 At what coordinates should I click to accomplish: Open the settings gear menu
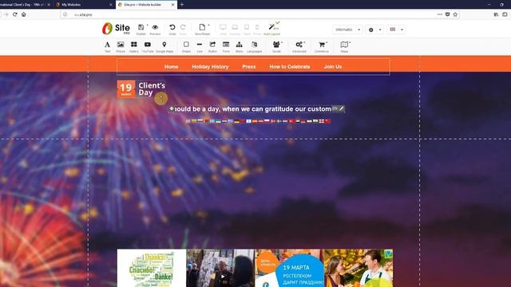(370, 29)
